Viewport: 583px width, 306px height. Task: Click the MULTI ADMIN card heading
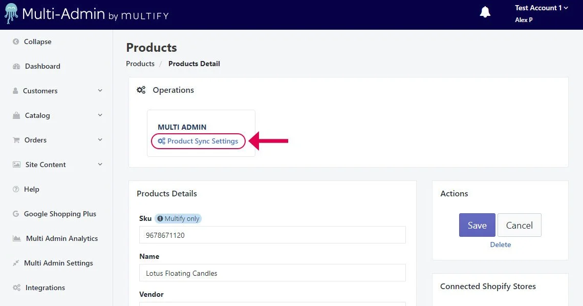pyautogui.click(x=182, y=127)
